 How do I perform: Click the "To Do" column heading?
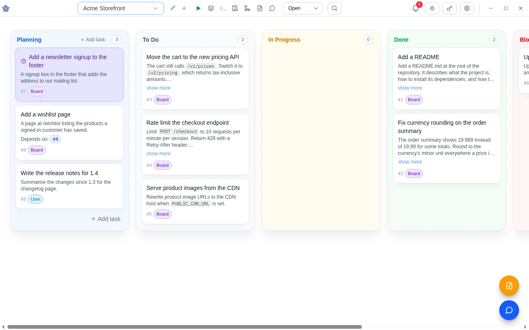click(x=151, y=40)
